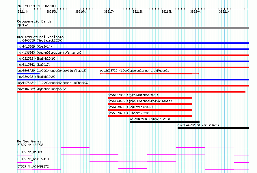This screenshot has width=257, height=173.
Task: Click the black nsv5844952 variant bar
Action: click(x=213, y=128)
